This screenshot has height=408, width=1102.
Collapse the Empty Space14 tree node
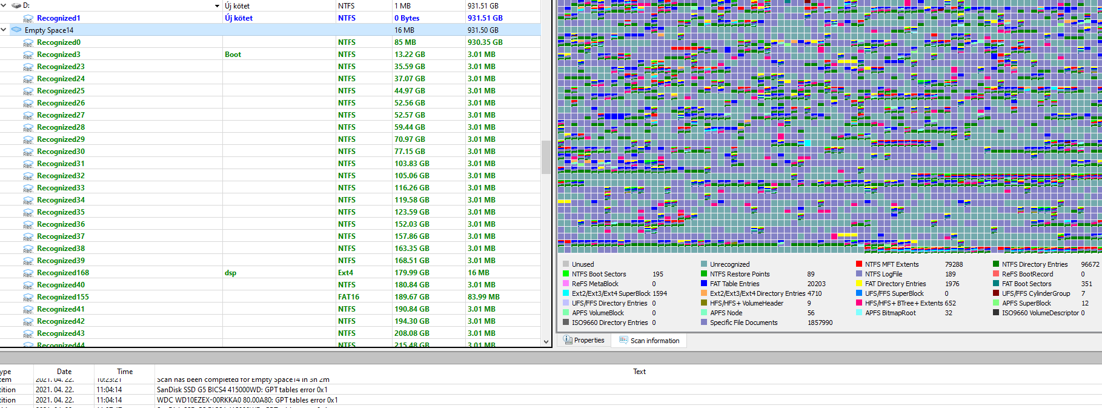click(x=4, y=30)
